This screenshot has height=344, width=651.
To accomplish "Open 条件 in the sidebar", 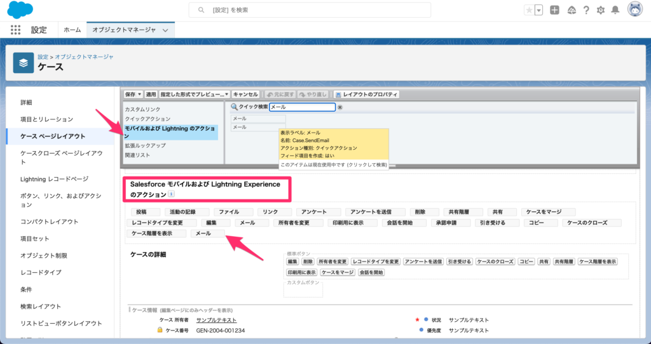I will [26, 289].
